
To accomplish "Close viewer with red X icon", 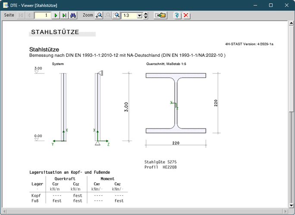I will [186, 15].
